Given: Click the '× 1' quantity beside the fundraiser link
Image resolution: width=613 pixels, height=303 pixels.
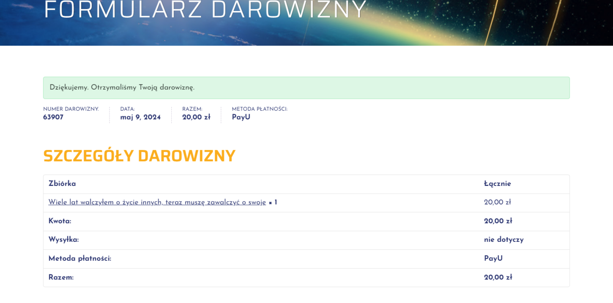Looking at the screenshot, I should pyautogui.click(x=273, y=203).
